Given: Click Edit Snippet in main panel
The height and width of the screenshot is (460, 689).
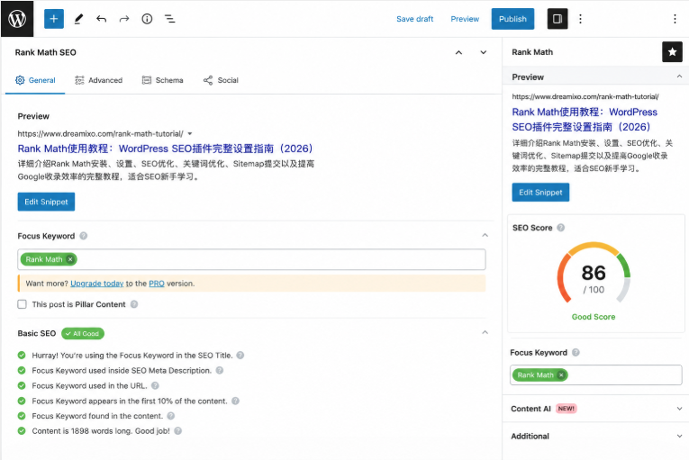Looking at the screenshot, I should pyautogui.click(x=46, y=202).
